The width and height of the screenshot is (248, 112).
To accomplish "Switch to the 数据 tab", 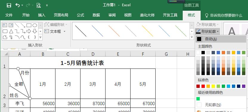I will click(96, 15).
